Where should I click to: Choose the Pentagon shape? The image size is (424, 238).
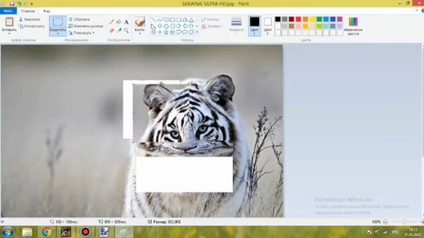coord(166,26)
